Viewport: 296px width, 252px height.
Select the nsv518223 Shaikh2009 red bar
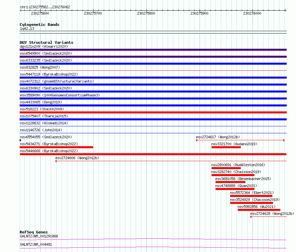click(x=153, y=112)
